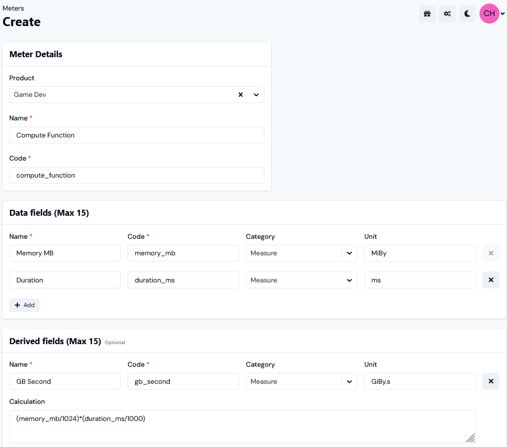Toggle dark mode with moon icon

click(x=467, y=14)
